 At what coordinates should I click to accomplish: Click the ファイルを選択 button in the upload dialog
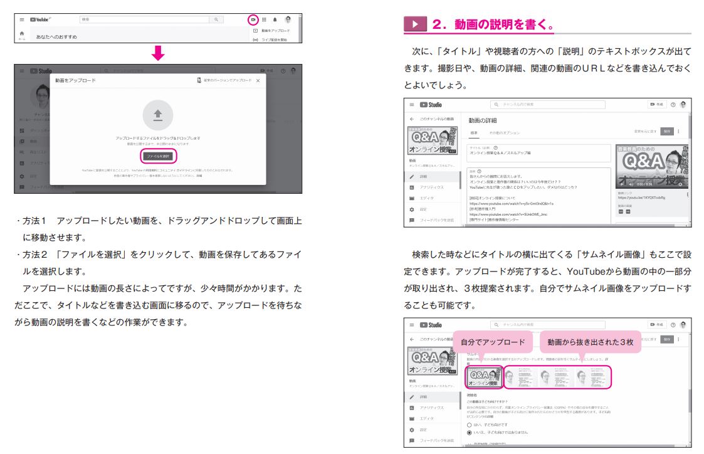159,156
